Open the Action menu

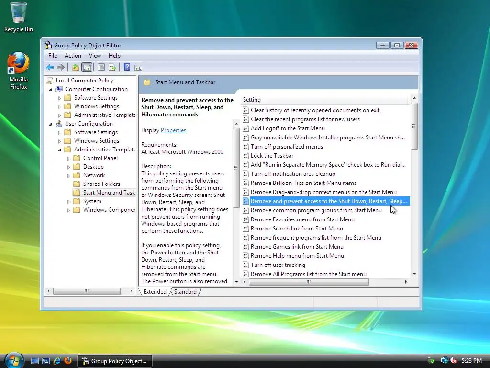pos(73,56)
